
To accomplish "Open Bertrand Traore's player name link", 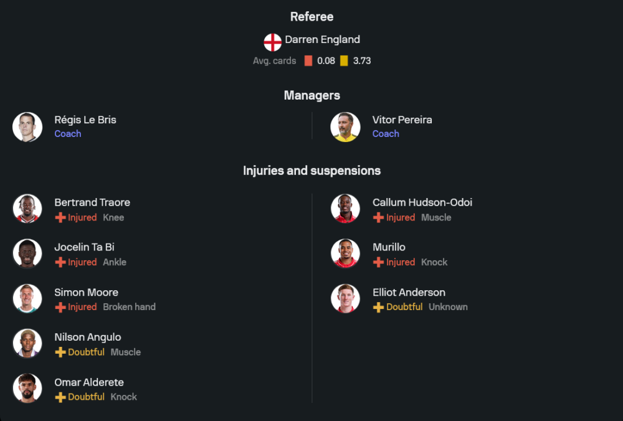I will (92, 202).
